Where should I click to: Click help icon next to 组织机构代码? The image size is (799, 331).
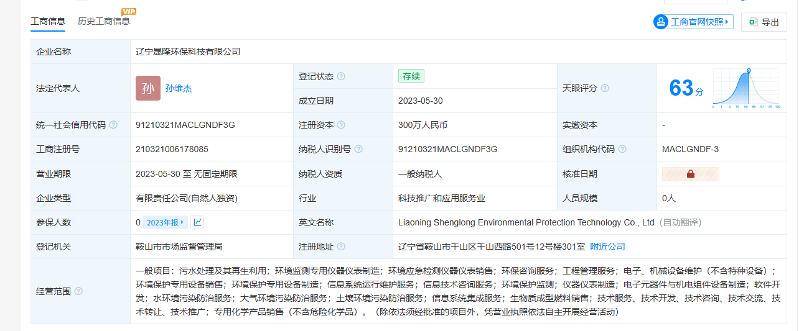622,149
